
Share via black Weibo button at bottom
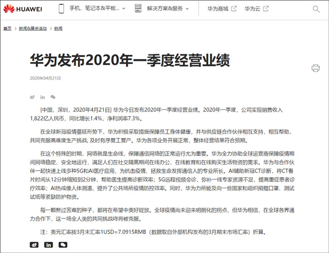34,245
